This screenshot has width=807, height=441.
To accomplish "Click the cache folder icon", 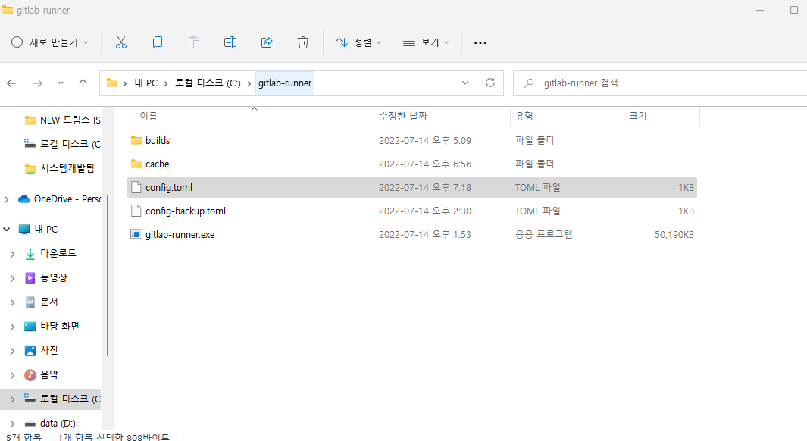I will (x=136, y=164).
